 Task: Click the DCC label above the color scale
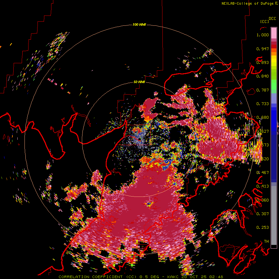tap(272, 19)
